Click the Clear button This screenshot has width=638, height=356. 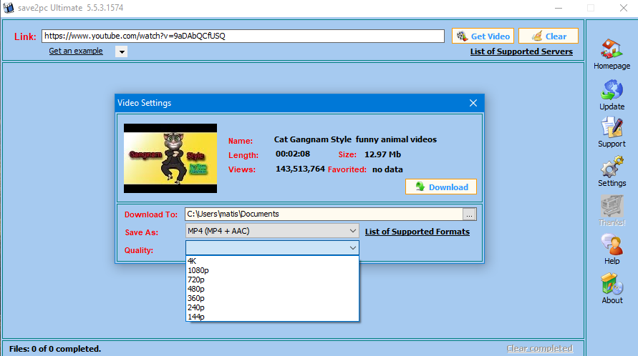(x=548, y=36)
